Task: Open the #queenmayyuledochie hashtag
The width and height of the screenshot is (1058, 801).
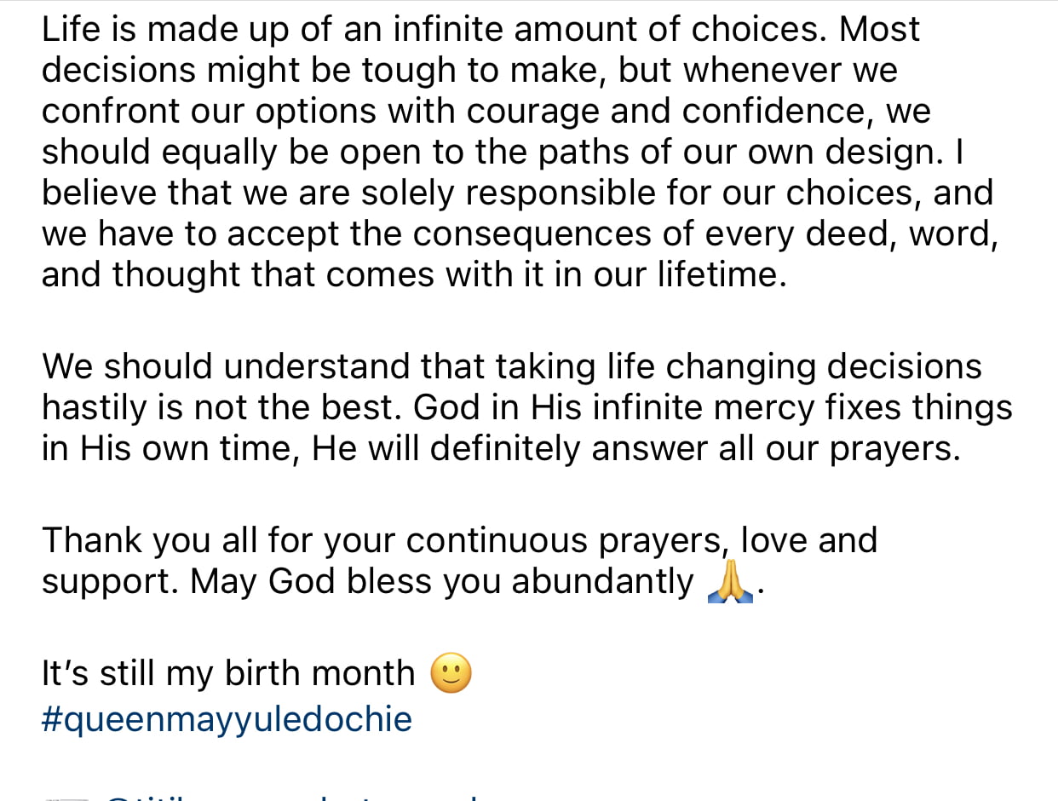Action: pos(227,719)
